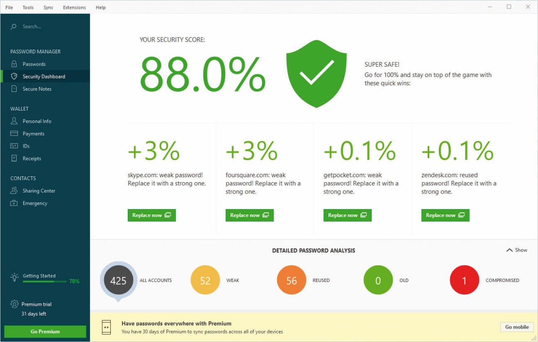The image size is (538, 342).
Task: Click the WEAK label
Action: pos(233,281)
